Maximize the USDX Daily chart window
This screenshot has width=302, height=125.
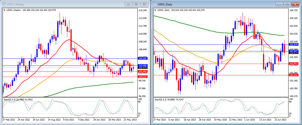[x=287, y=4]
